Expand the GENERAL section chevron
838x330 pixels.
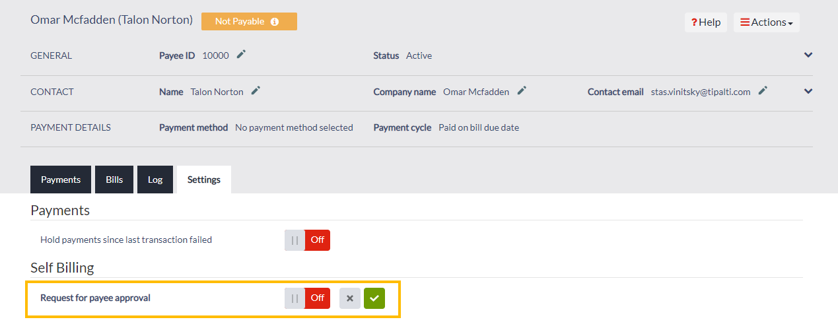pyautogui.click(x=808, y=55)
